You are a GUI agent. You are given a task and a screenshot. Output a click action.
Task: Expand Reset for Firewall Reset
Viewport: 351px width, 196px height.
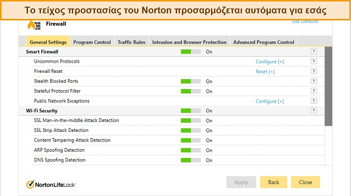coord(265,71)
